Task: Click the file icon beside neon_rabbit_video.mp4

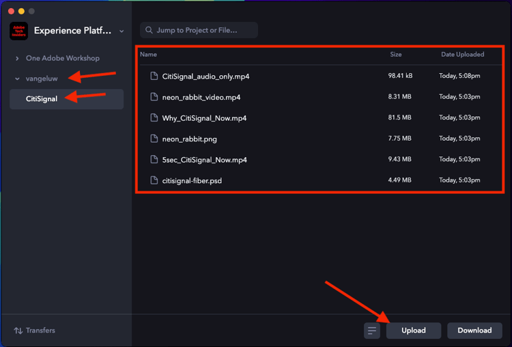Action: coord(154,97)
